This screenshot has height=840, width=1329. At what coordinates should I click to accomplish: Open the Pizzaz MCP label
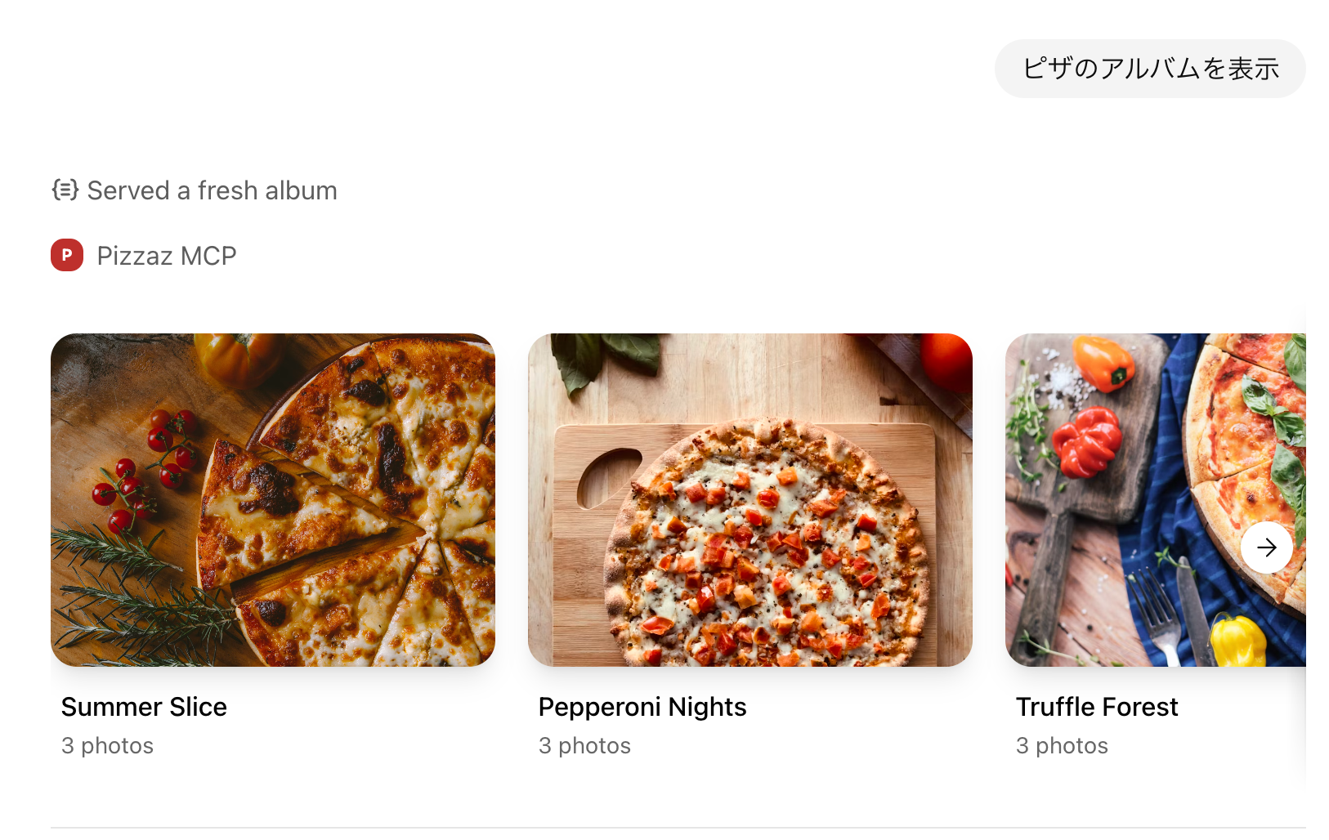(x=166, y=256)
